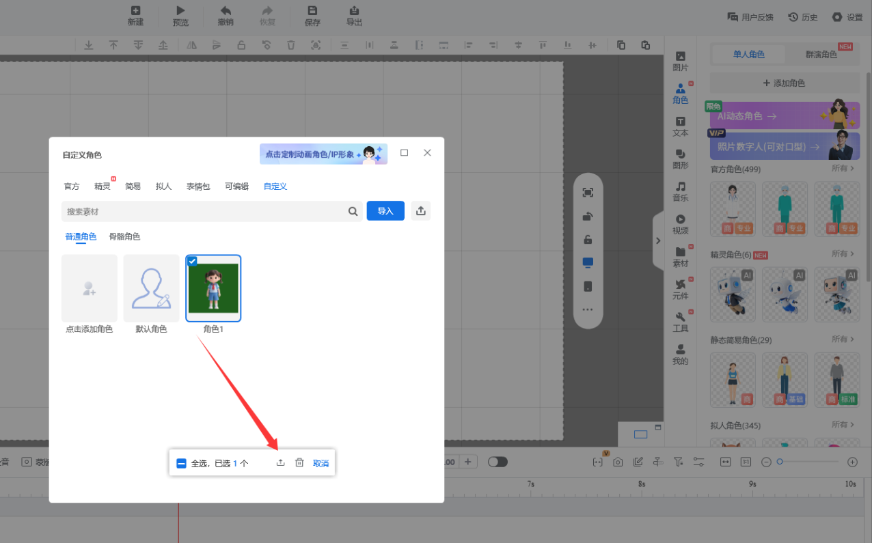
Task: Click the 导出 export toolbar icon
Action: coord(354,15)
